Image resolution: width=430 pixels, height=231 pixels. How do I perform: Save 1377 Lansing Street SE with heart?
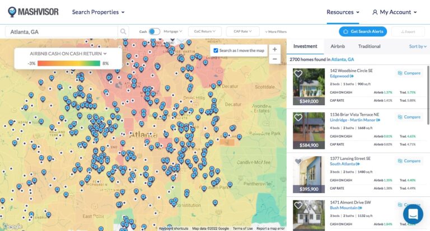298,162
